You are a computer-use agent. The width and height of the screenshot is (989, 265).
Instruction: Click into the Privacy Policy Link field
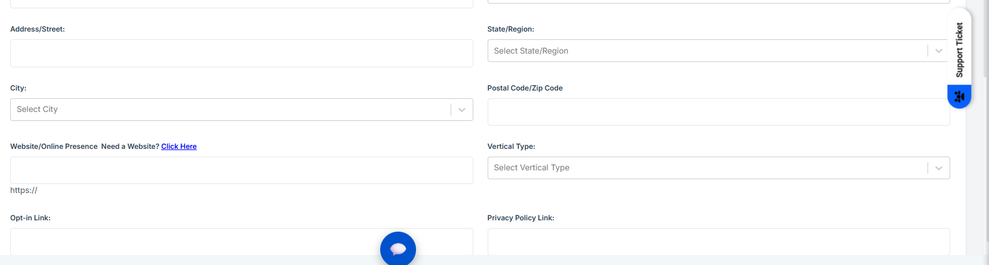point(718,241)
